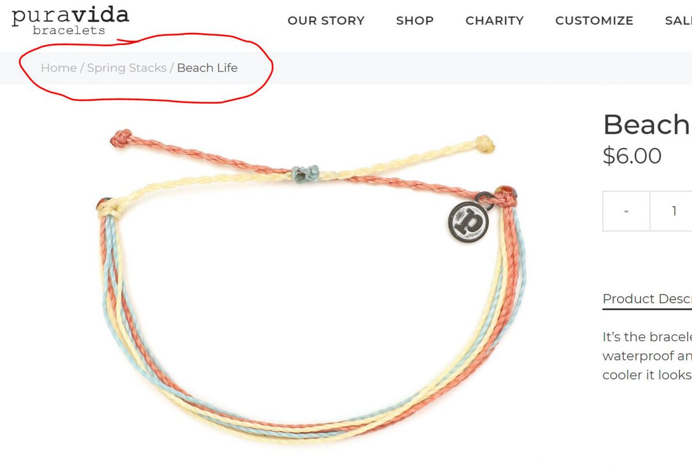Click the blue bead on adjustable tie
The image size is (692, 468).
pyautogui.click(x=305, y=172)
